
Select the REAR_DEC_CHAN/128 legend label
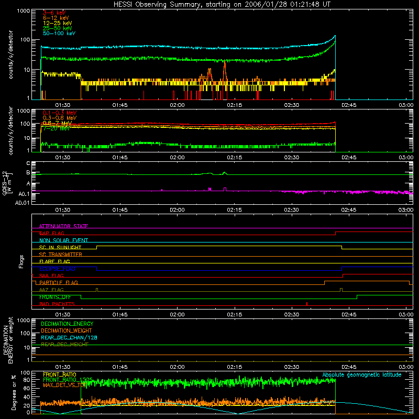tap(69, 337)
